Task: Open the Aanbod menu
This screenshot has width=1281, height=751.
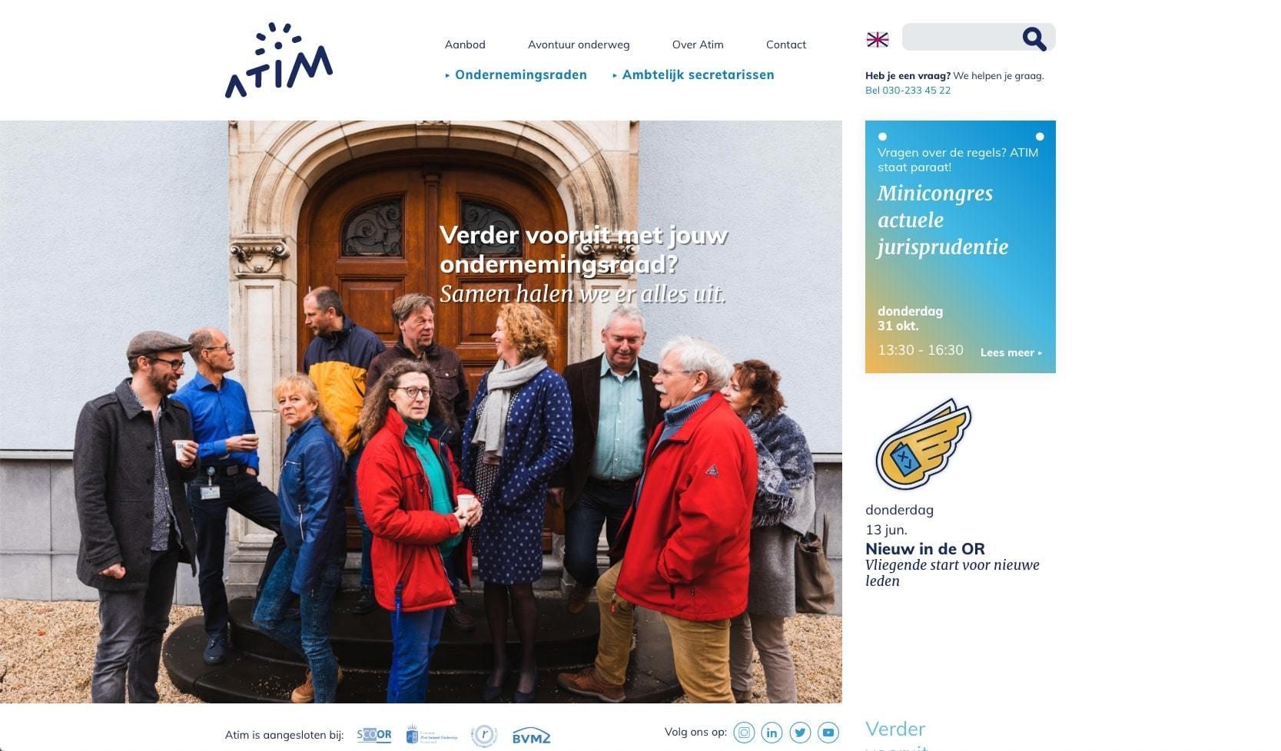Action: click(x=465, y=45)
